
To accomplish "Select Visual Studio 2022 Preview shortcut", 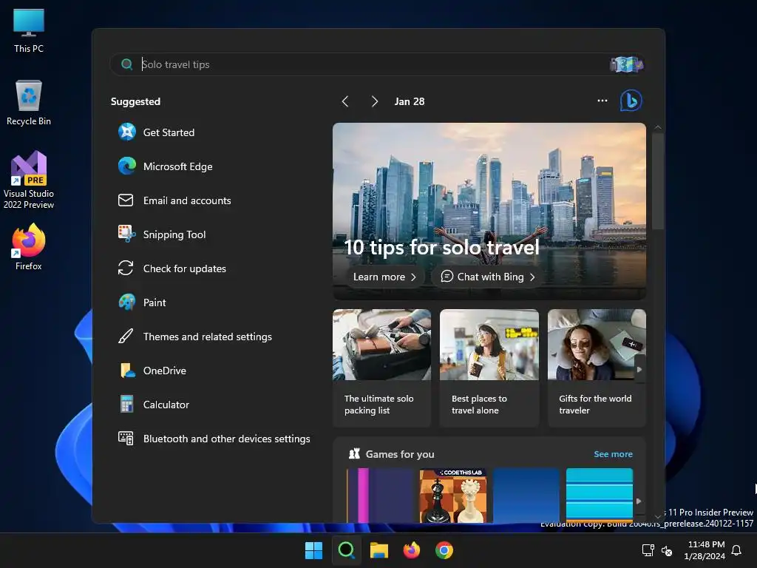I will click(29, 180).
